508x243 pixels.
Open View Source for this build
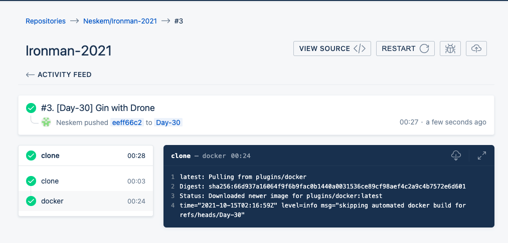pyautogui.click(x=332, y=48)
